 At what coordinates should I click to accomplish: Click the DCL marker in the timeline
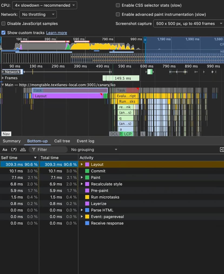(114, 134)
